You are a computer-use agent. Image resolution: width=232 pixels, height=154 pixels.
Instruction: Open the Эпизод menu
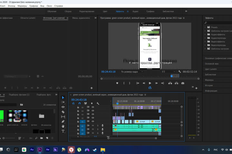11,6
